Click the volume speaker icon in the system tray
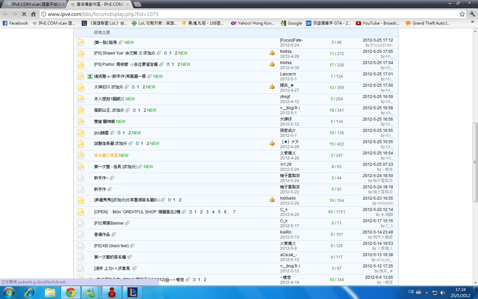 coord(442,293)
